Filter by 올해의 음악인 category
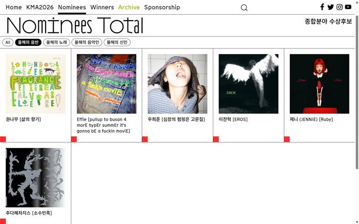 pyautogui.click(x=87, y=42)
